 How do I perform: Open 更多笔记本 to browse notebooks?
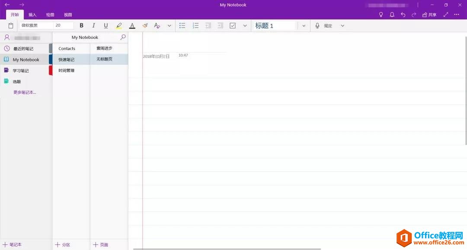(24, 92)
